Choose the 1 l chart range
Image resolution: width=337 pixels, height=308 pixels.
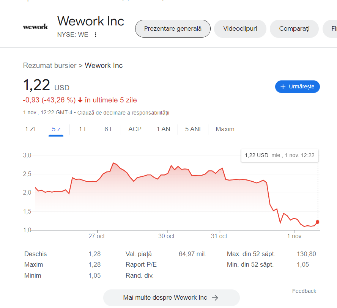click(82, 129)
